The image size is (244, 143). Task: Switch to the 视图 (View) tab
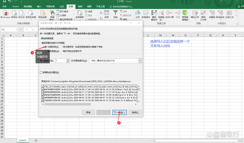89,6
